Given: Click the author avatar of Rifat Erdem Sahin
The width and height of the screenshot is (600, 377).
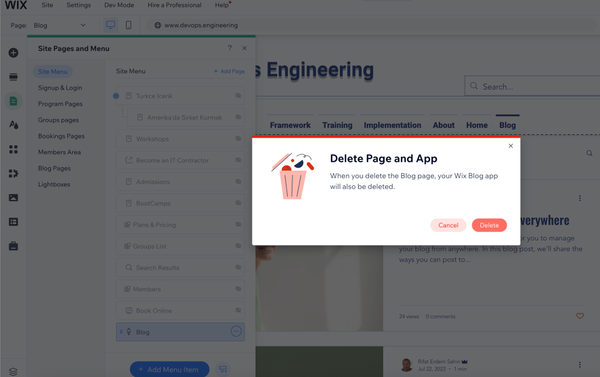Looking at the screenshot, I should pos(407,365).
